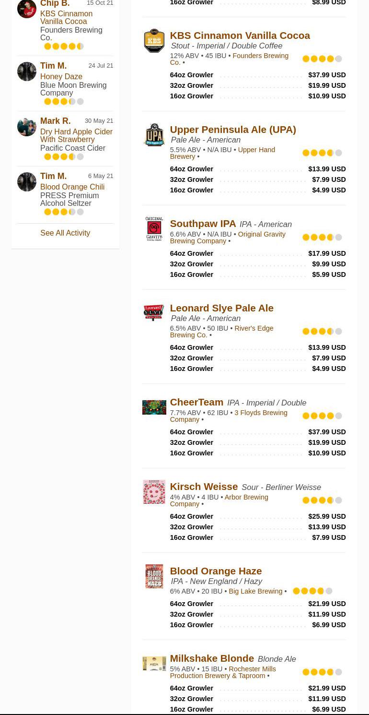The width and height of the screenshot is (369, 715).
Task: Open the Honey Daze check-in link
Action: point(61,76)
